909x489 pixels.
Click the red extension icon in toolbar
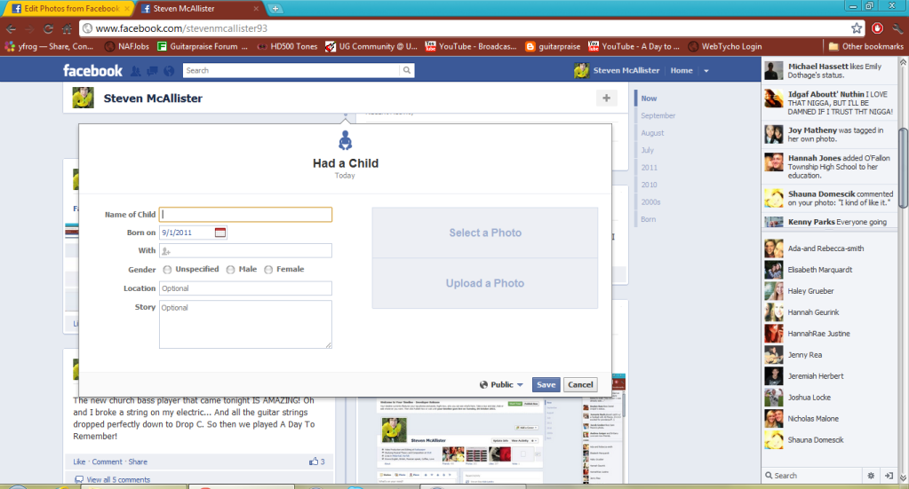pyautogui.click(x=877, y=28)
